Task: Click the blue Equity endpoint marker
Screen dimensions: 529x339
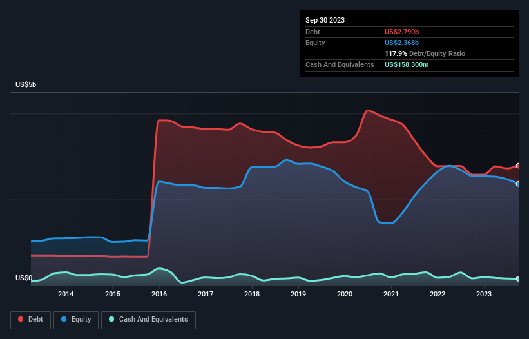Action: pyautogui.click(x=519, y=184)
